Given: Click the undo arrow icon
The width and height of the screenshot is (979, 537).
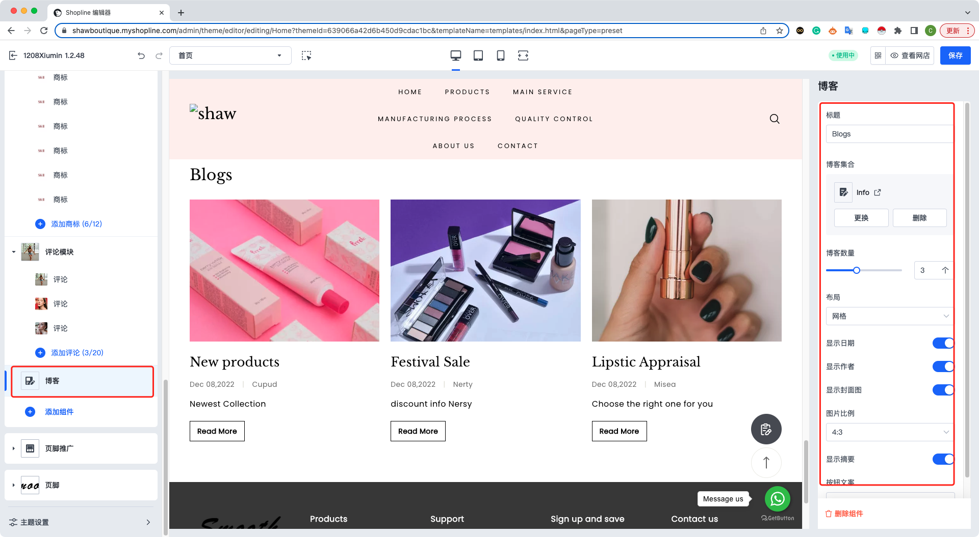Looking at the screenshot, I should (x=141, y=55).
